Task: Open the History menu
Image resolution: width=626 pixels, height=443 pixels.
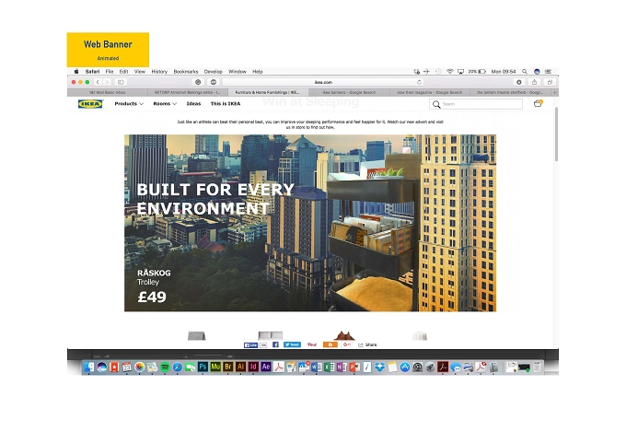Action: tap(159, 72)
